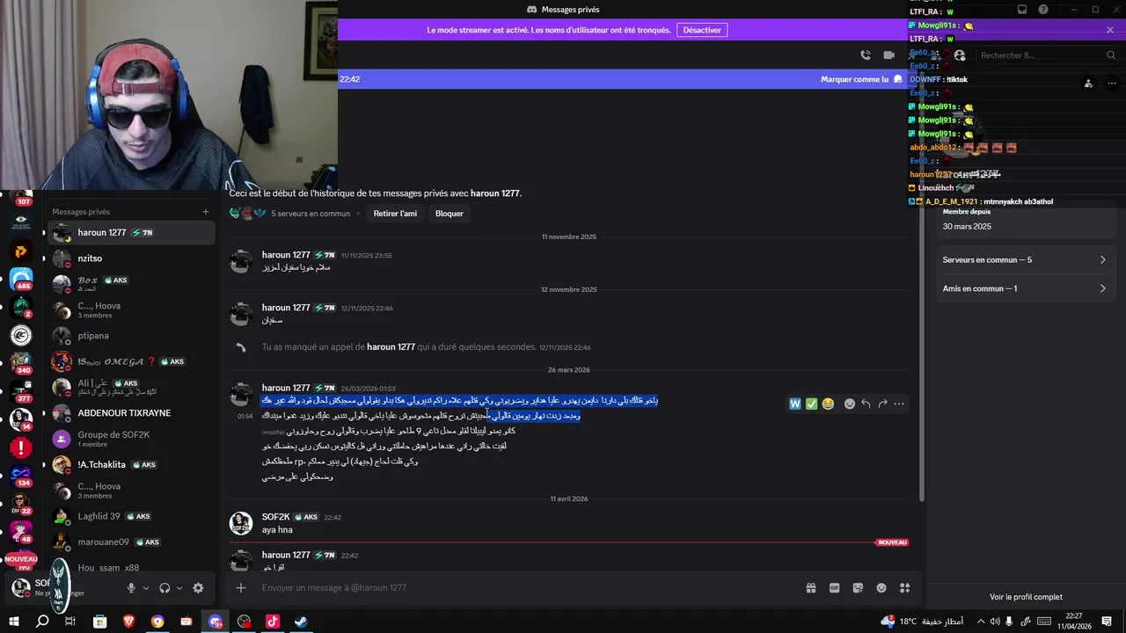React with the green checkmark emoji

(811, 404)
